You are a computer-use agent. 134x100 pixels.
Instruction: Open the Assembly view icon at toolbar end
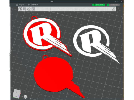click(x=113, y=9)
